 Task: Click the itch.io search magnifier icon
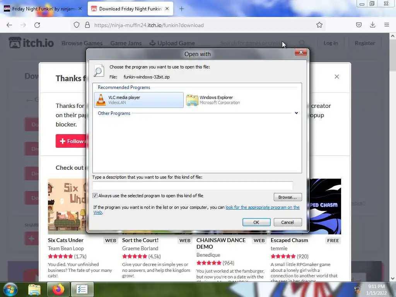(302, 43)
